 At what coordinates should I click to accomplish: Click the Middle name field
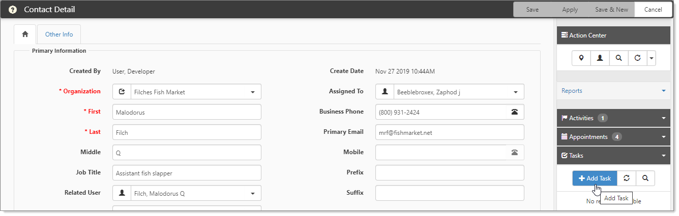187,153
